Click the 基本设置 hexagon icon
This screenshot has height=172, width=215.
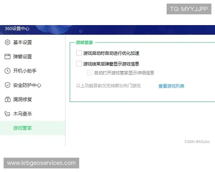[8, 42]
